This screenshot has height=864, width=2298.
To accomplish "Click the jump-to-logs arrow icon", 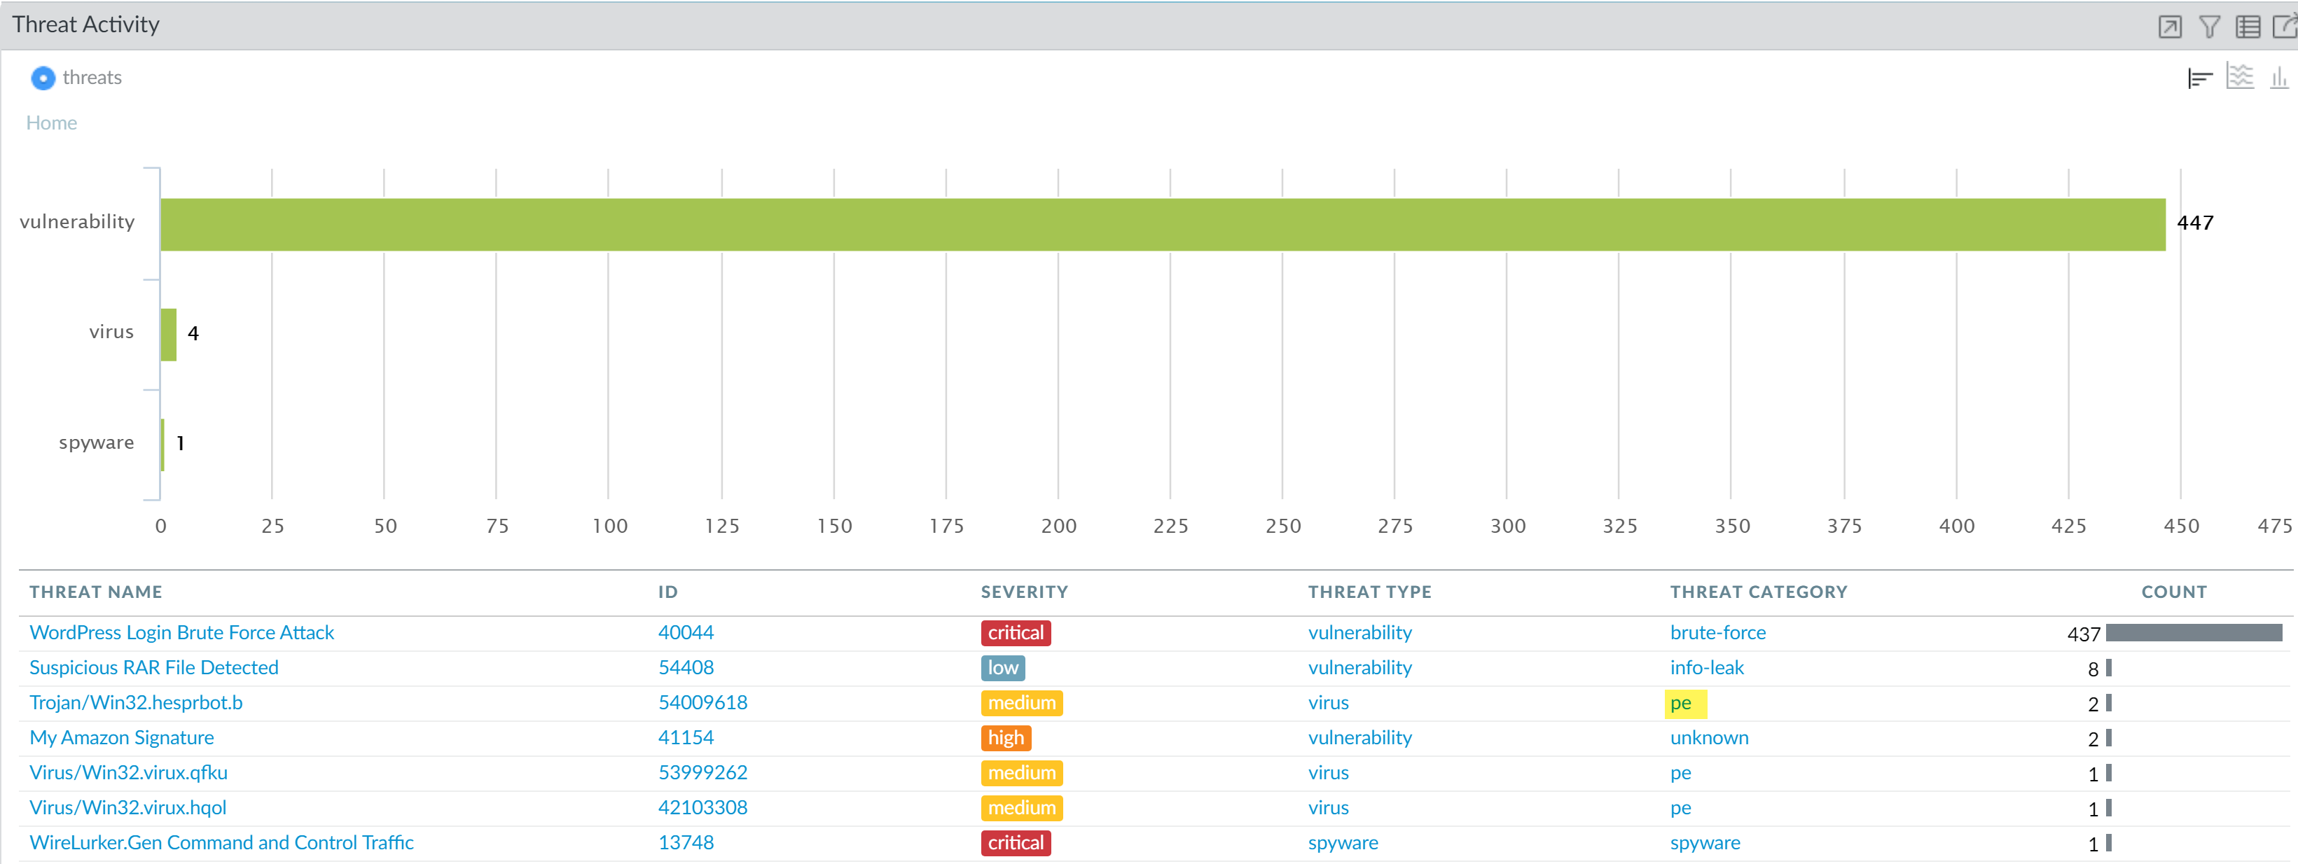I will [x=2170, y=27].
